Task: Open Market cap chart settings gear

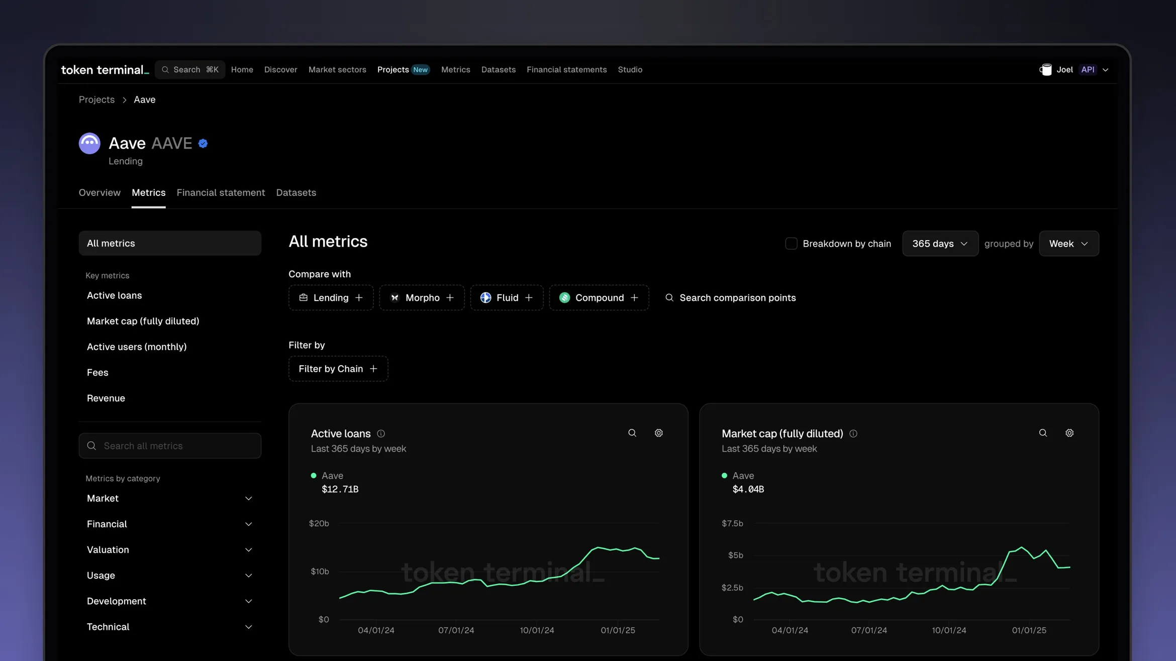Action: (1069, 433)
